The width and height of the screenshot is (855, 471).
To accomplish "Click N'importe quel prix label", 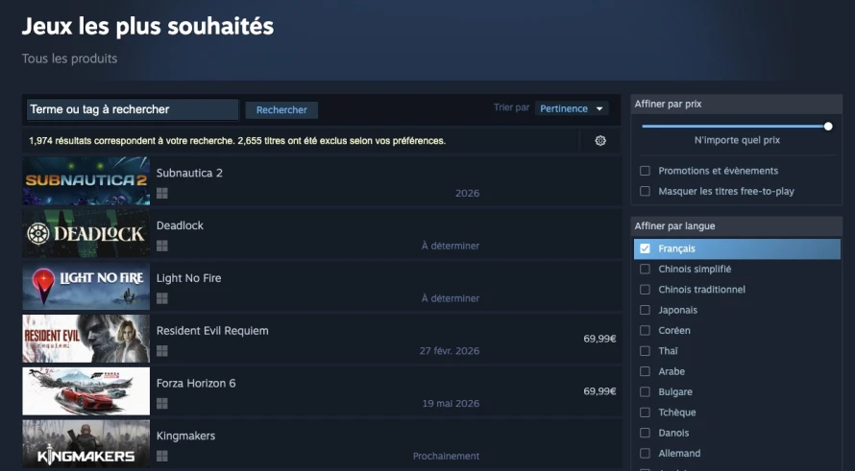I will click(737, 140).
